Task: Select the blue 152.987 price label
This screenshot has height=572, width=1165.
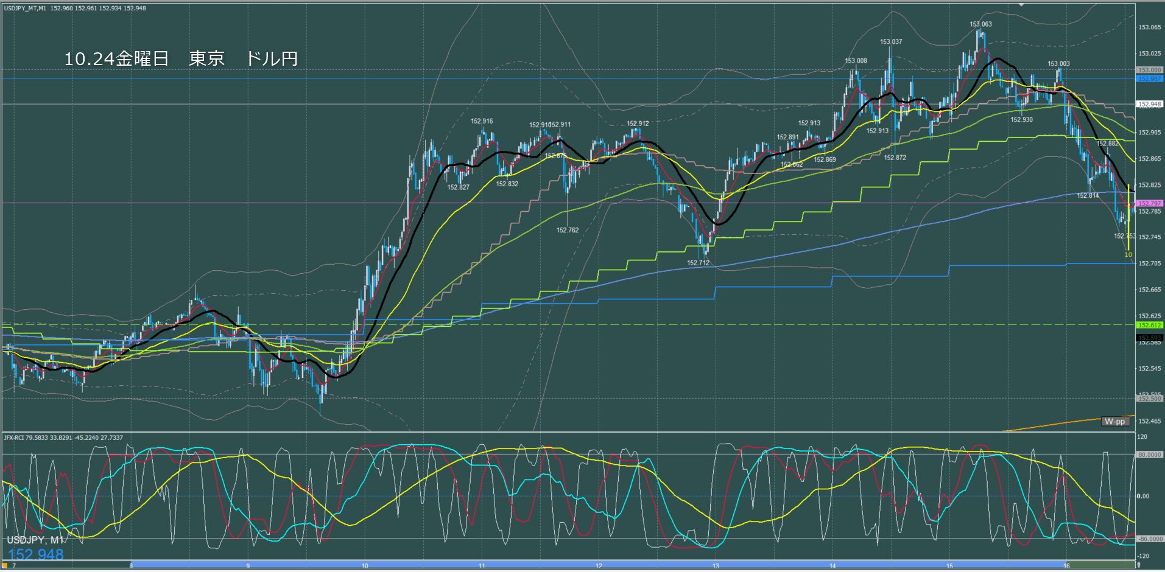Action: point(1149,78)
